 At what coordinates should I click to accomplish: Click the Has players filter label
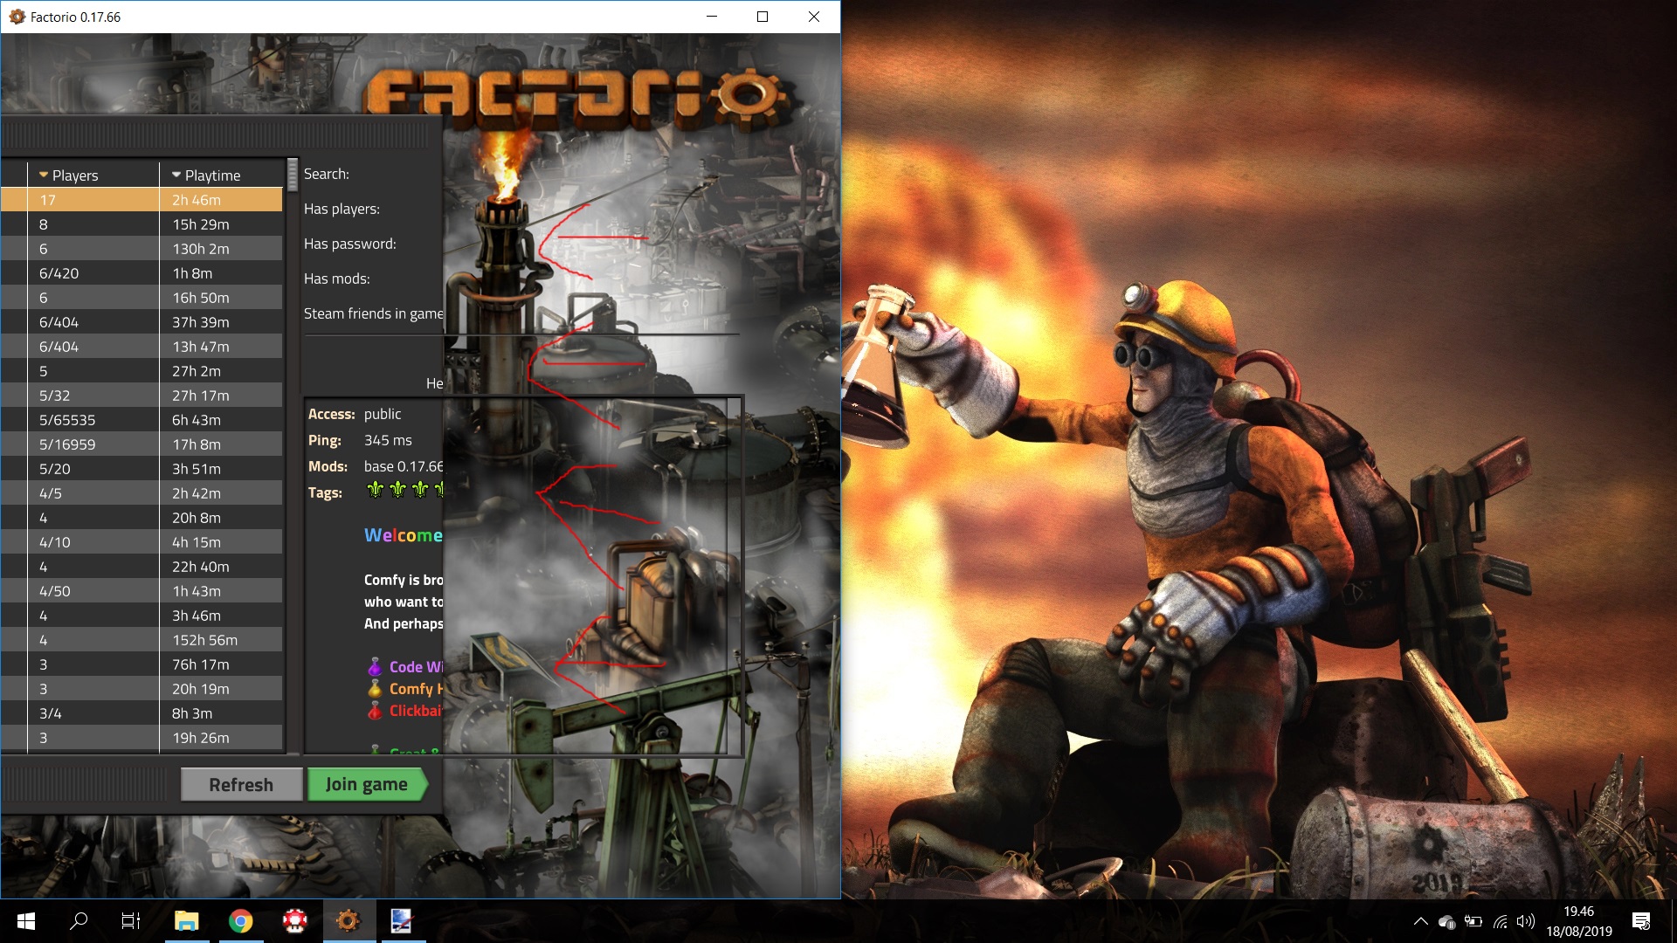[x=342, y=209]
